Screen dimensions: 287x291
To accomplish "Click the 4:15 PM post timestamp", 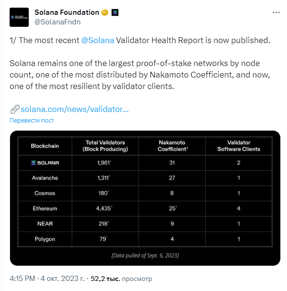I will click(23, 279).
